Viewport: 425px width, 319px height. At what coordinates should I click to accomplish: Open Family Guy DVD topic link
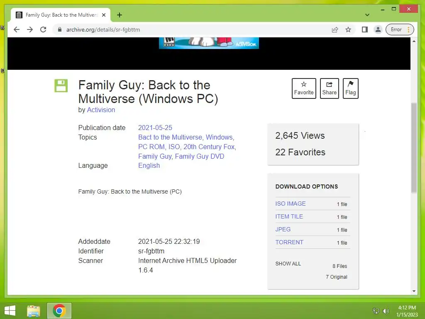click(200, 156)
